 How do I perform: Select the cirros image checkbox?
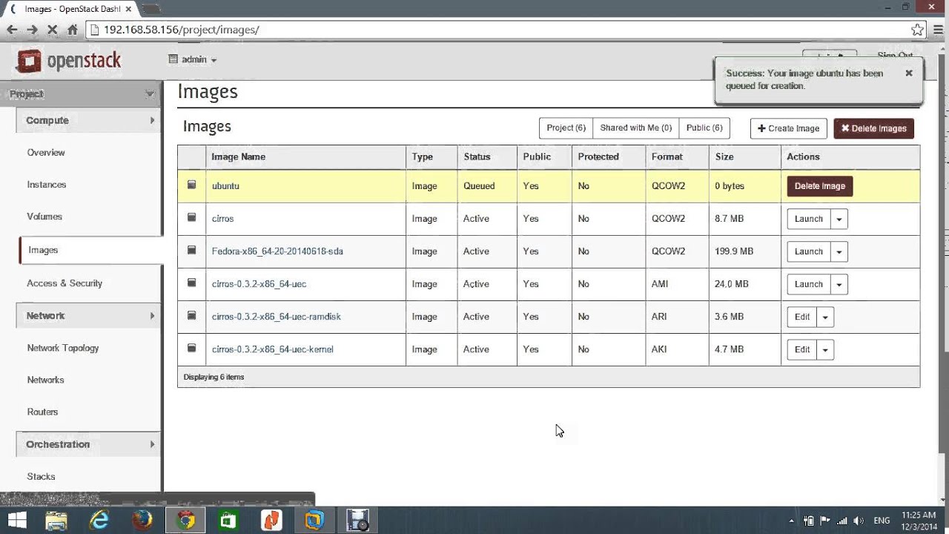[x=191, y=217]
